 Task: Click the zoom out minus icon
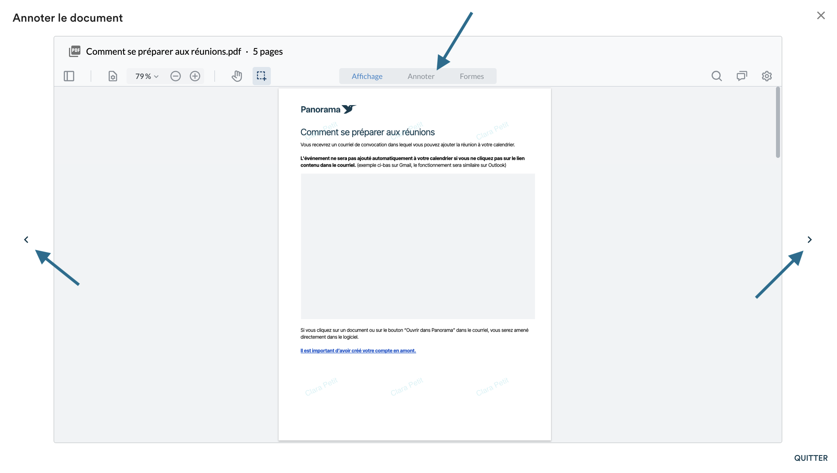click(175, 76)
